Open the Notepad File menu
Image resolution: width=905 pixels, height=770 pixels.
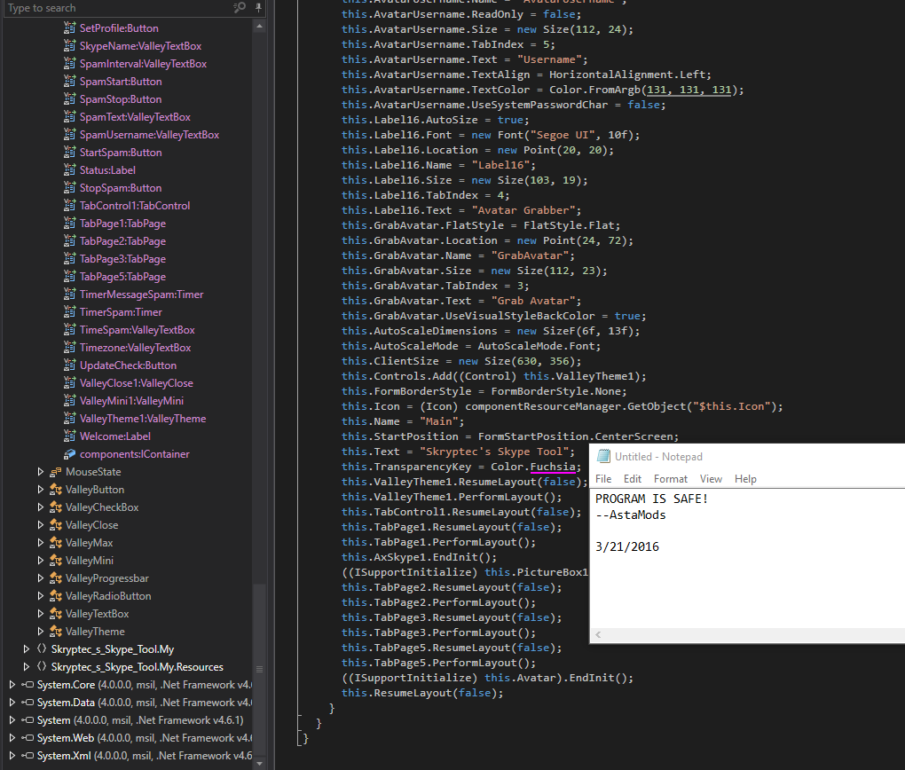coord(603,479)
